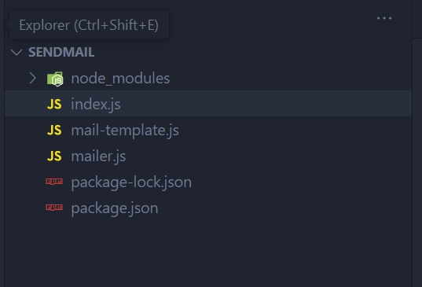Click the SENDMAIL workspace header label
Image resolution: width=422 pixels, height=287 pixels.
pos(61,52)
